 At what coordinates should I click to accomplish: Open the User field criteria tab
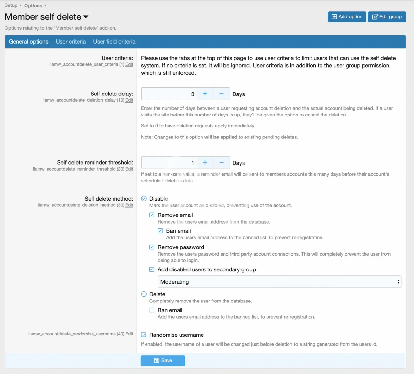114,42
